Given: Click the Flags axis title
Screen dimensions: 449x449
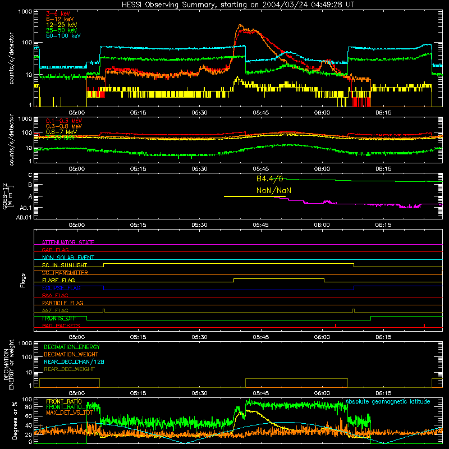Looking at the screenshot, I should pyautogui.click(x=23, y=280).
